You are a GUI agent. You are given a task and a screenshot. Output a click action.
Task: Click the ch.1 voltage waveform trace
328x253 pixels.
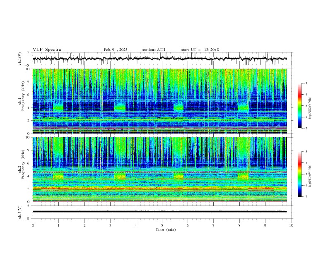tap(159, 59)
